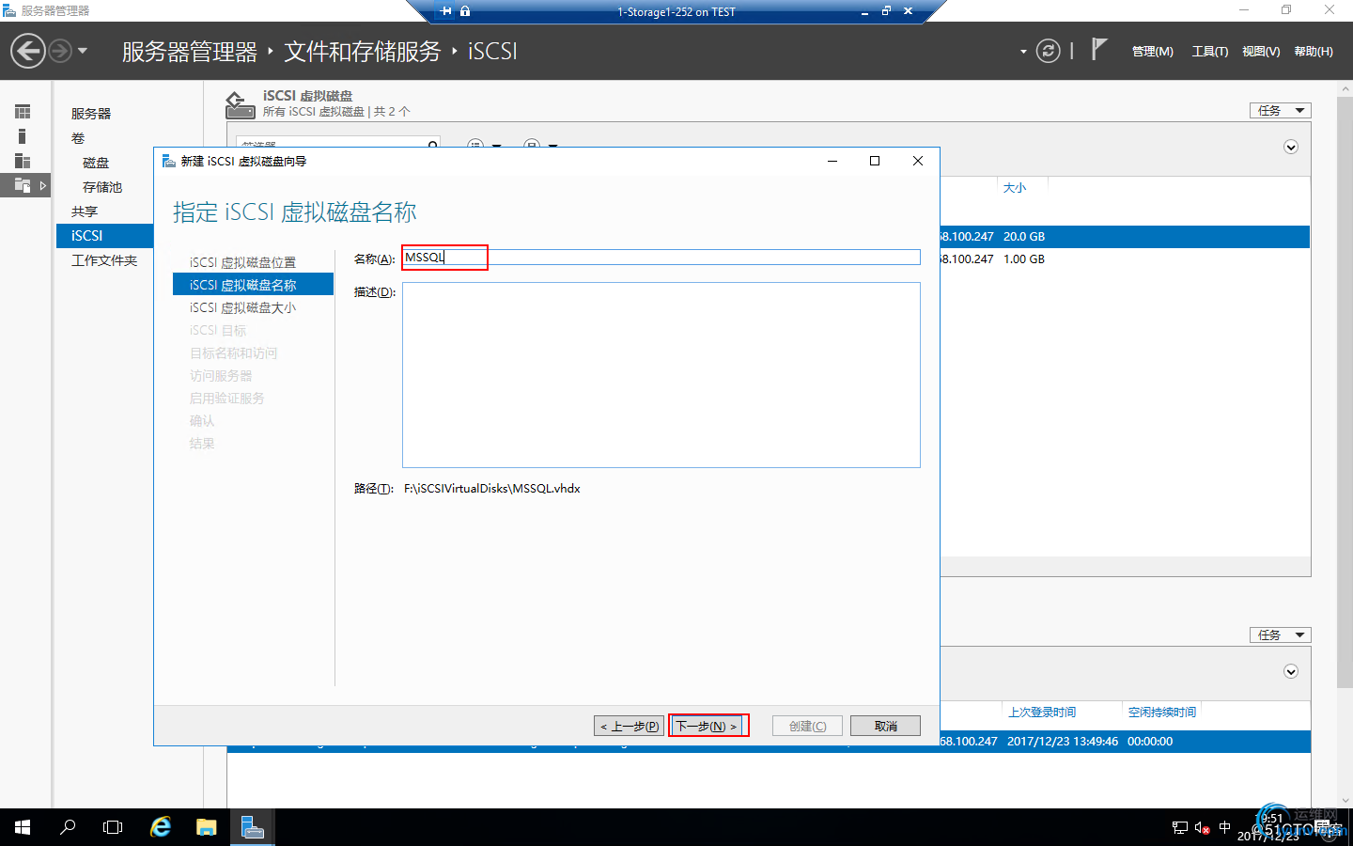Select the local server icon in left rail
This screenshot has width=1353, height=846.
tap(23, 136)
